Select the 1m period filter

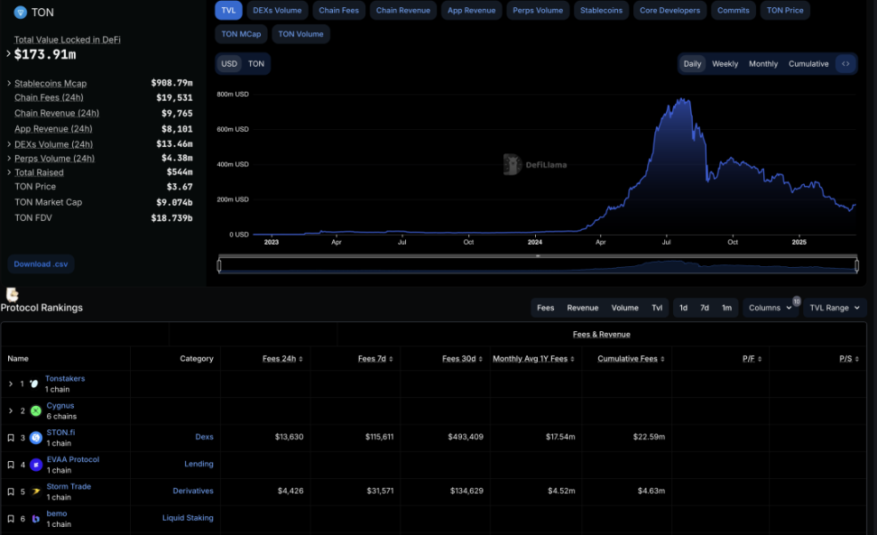pyautogui.click(x=726, y=308)
